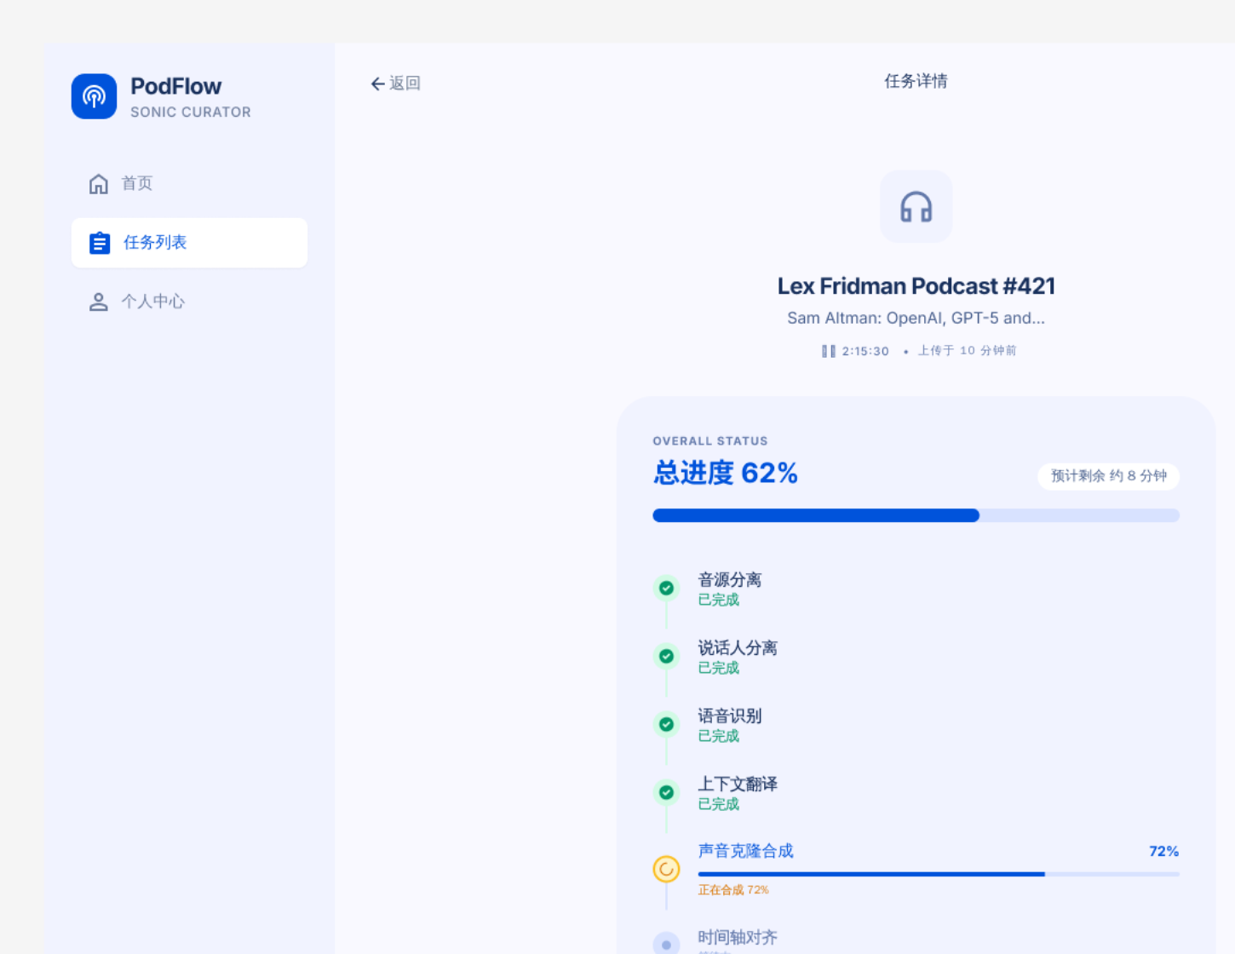This screenshot has width=1235, height=954.
Task: Click the green check icon for 音源分离
Action: [x=666, y=588]
